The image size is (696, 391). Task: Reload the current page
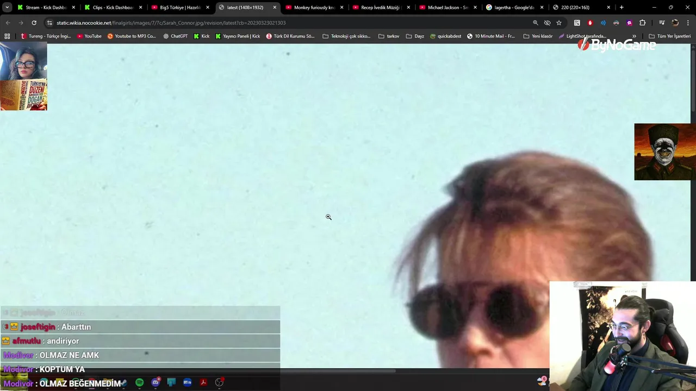[34, 23]
